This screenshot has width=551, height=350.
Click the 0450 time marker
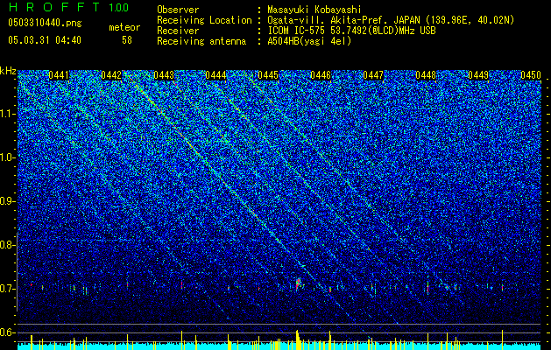[531, 75]
